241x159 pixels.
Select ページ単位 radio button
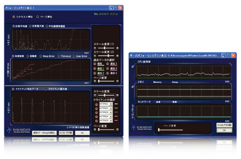pos(38,17)
